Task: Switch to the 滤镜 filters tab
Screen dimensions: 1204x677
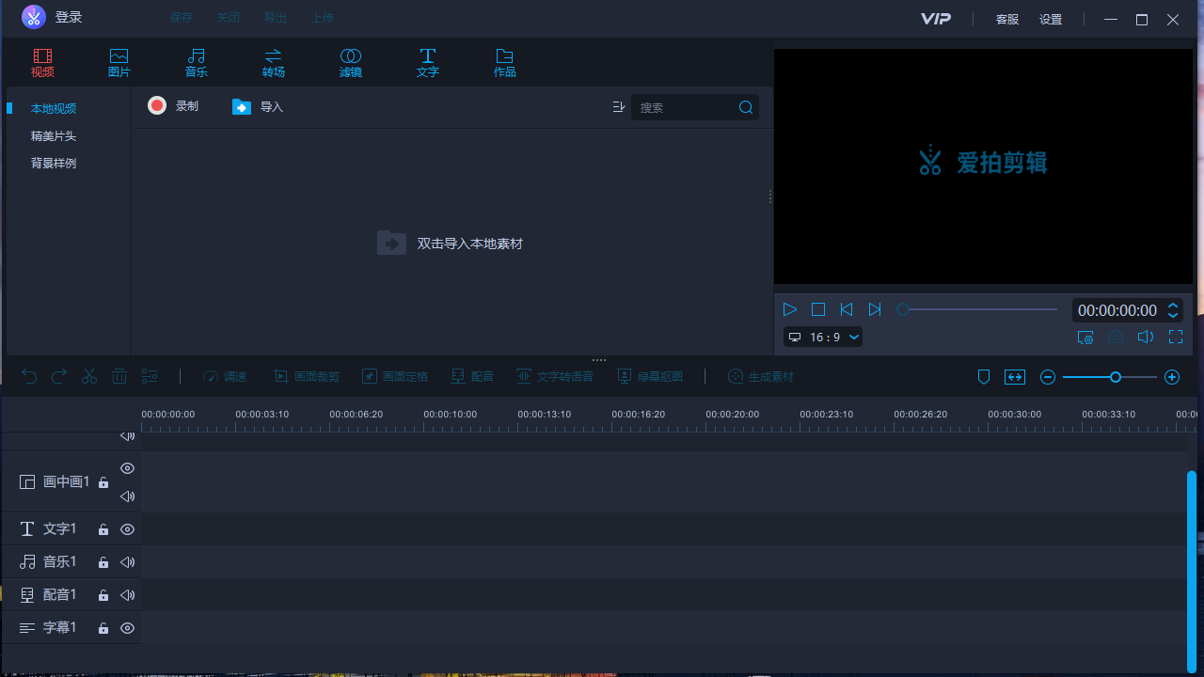Action: tap(351, 63)
